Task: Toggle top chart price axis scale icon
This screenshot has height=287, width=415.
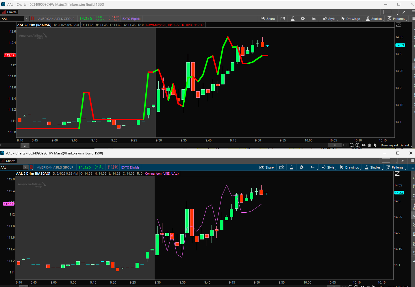Action: tap(398, 25)
